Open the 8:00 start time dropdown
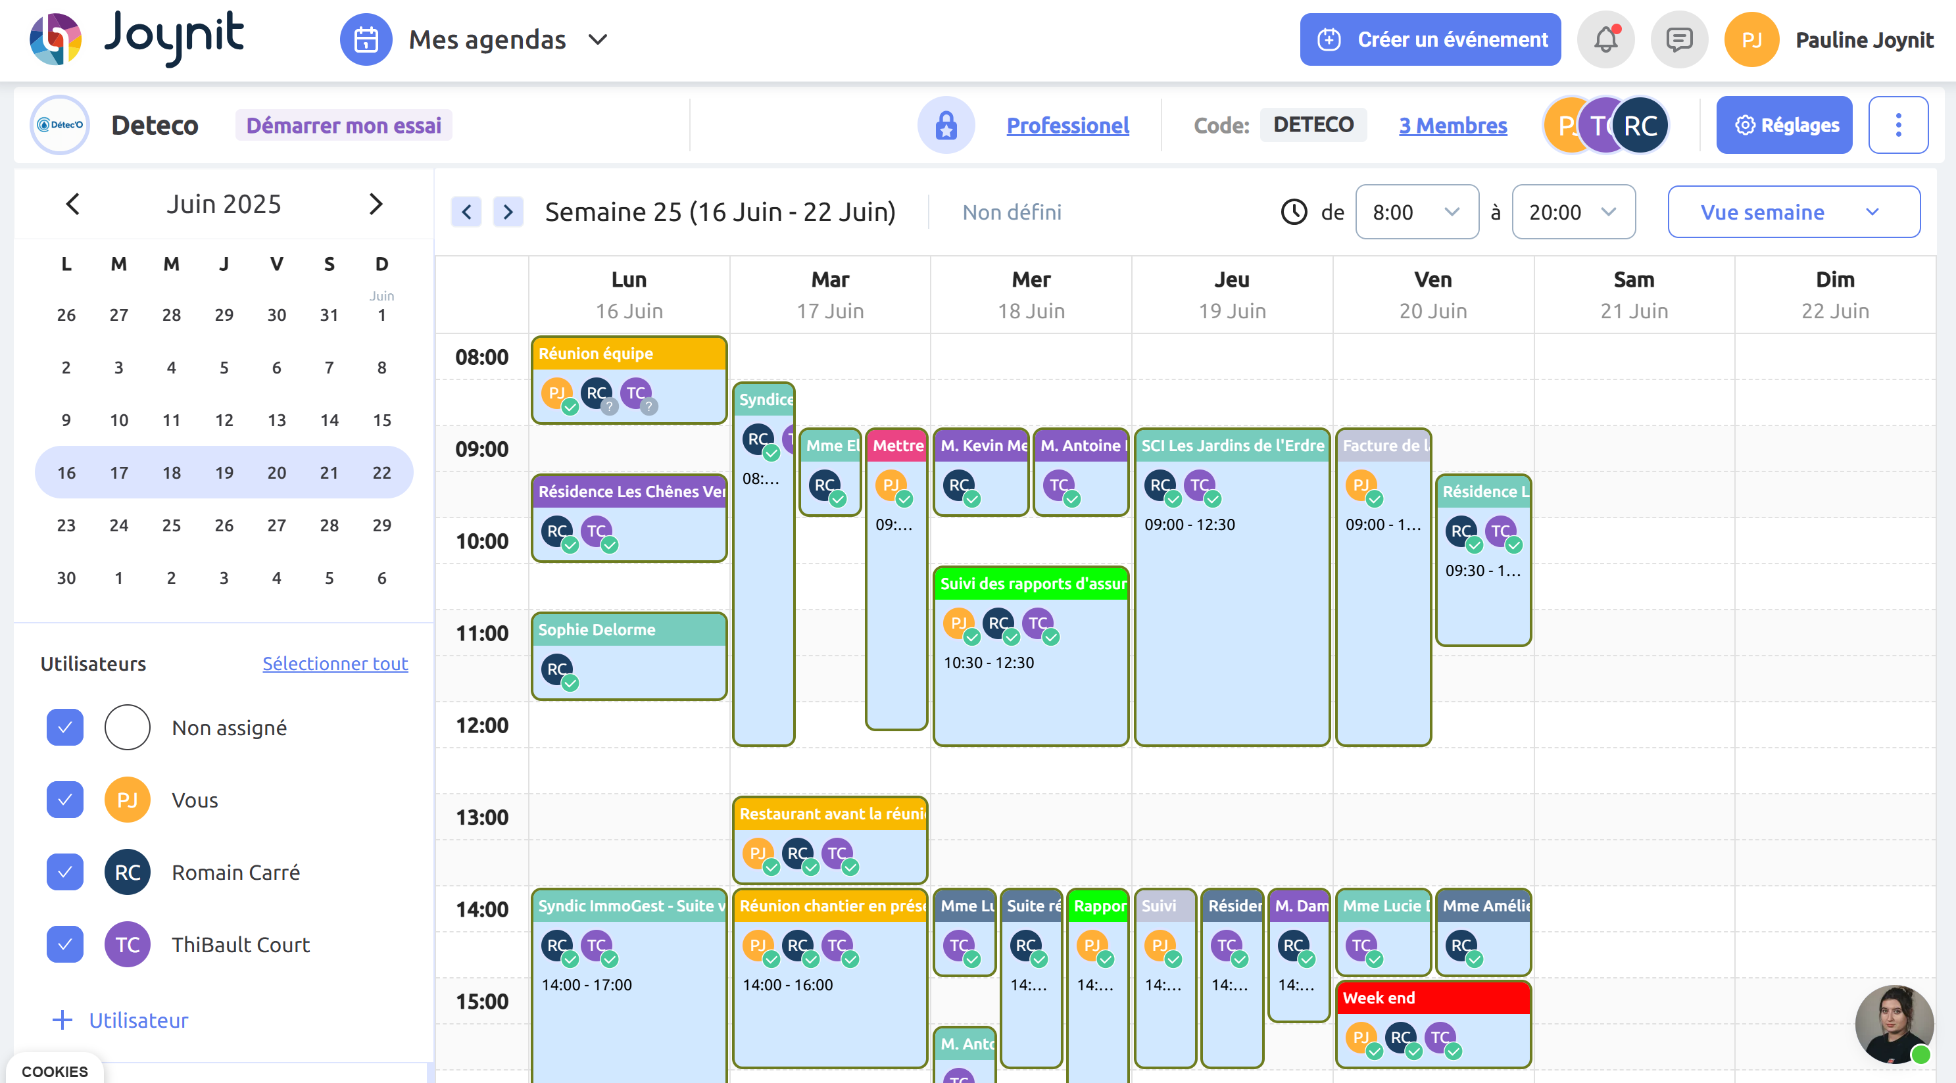 pos(1416,212)
